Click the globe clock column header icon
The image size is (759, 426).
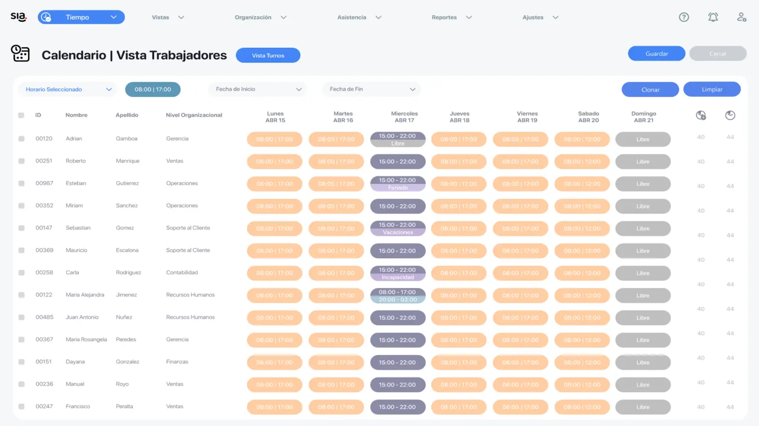pos(701,115)
